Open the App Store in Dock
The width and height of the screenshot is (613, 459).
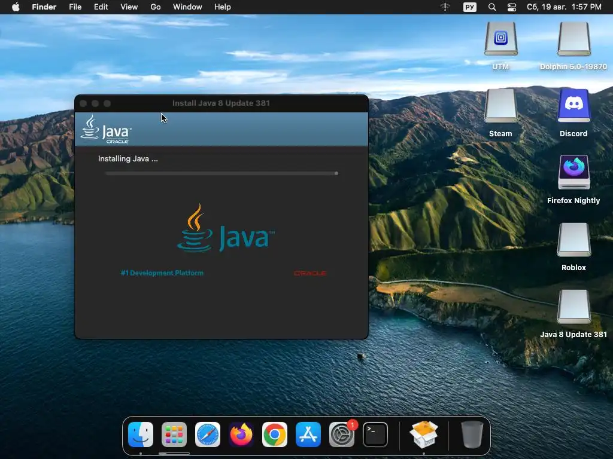(308, 434)
